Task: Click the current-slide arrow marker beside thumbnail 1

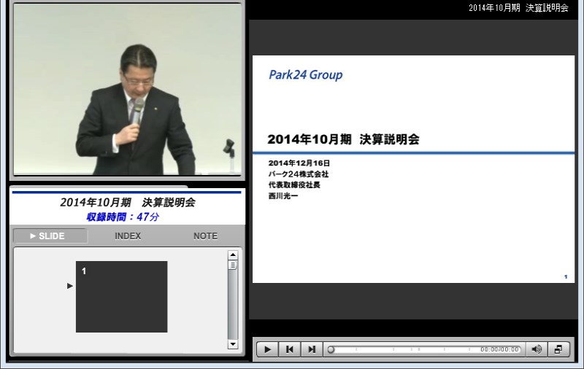Action: (x=69, y=286)
